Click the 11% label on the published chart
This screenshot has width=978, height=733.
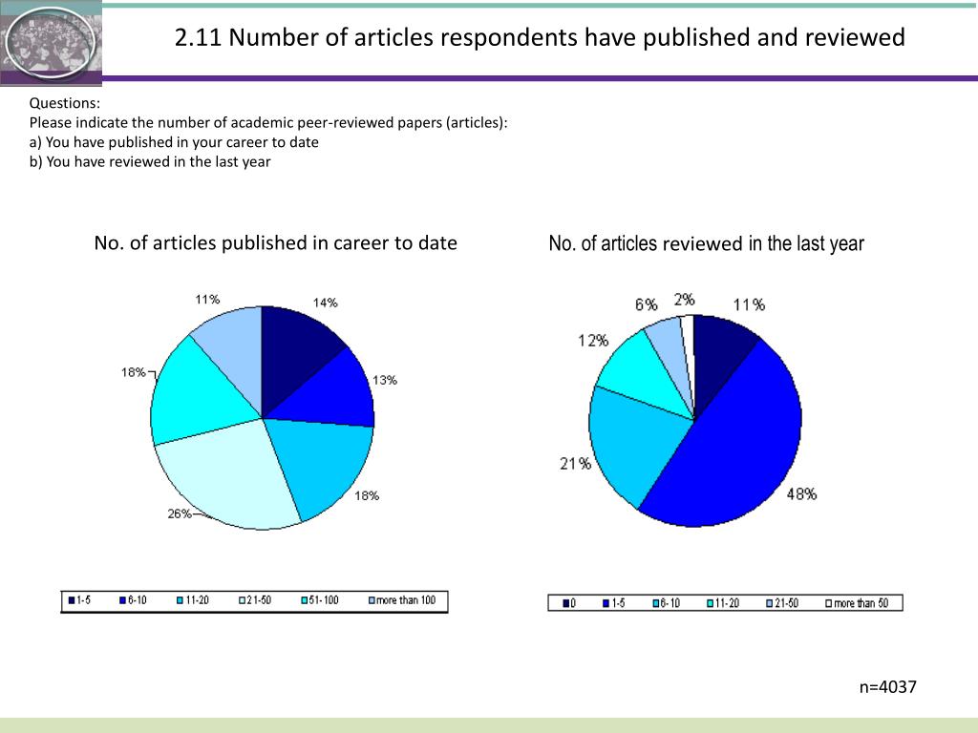coord(207,300)
